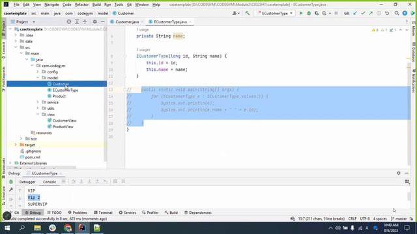The image size is (417, 234).
Task: Open Project panel settings gear
Action: click(94, 21)
